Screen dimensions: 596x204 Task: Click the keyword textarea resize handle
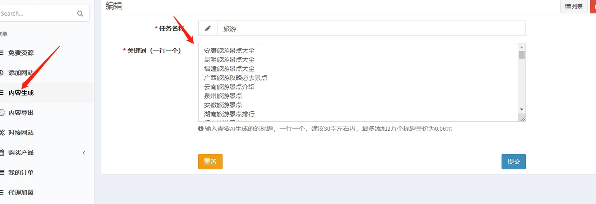[522, 118]
